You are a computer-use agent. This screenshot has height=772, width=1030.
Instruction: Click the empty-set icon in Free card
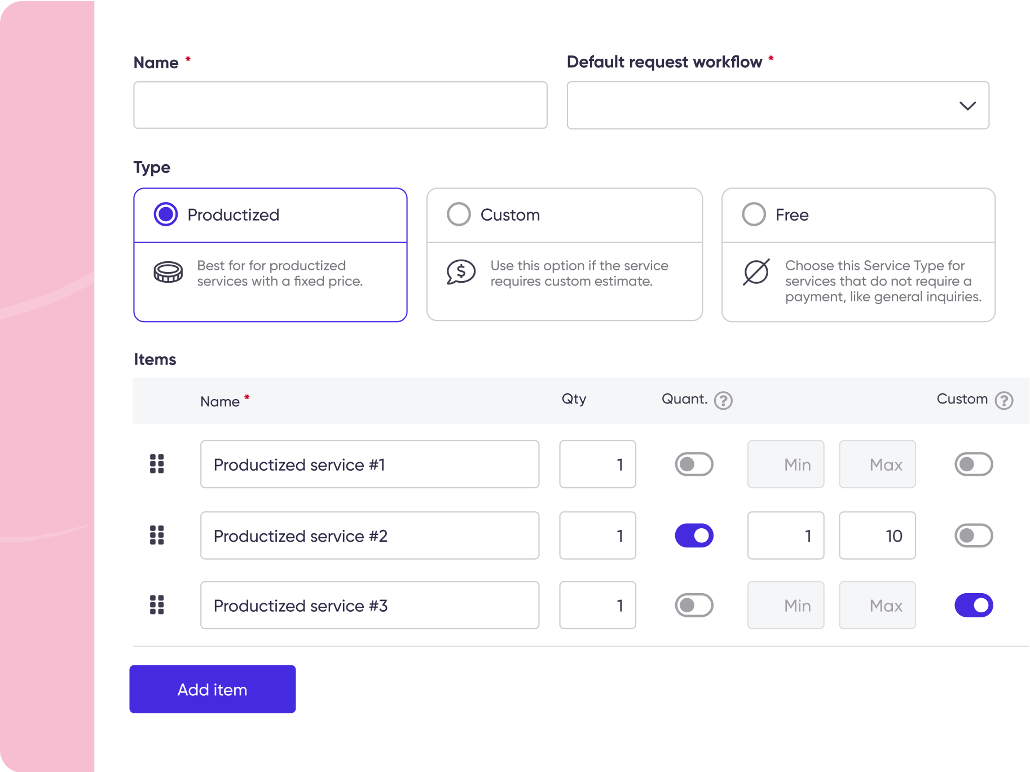(x=756, y=272)
